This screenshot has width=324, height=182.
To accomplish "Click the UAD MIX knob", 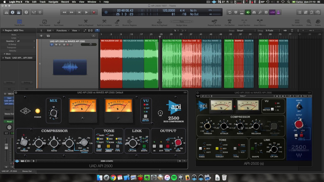I will (x=53, y=113).
